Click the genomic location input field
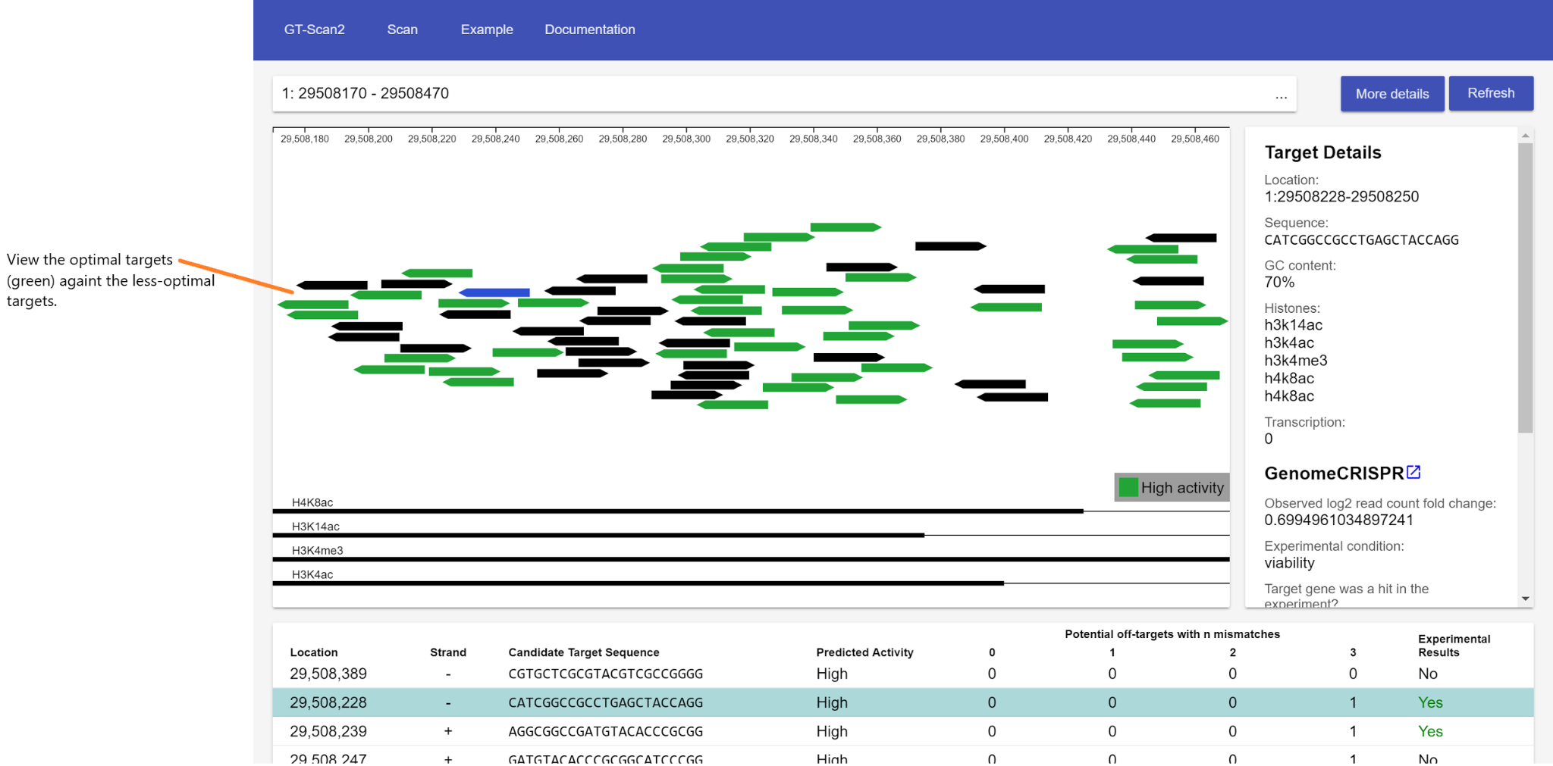Image resolution: width=1553 pixels, height=766 pixels. (758, 94)
